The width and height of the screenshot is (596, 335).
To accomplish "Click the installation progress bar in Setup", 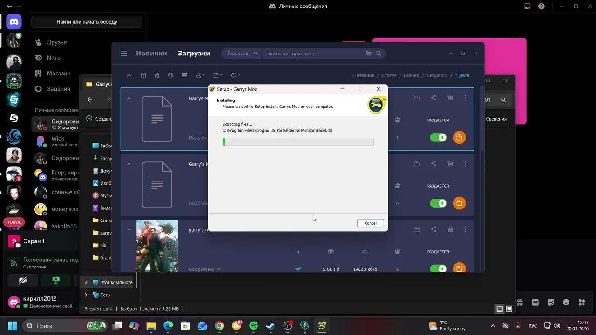I will click(x=298, y=142).
